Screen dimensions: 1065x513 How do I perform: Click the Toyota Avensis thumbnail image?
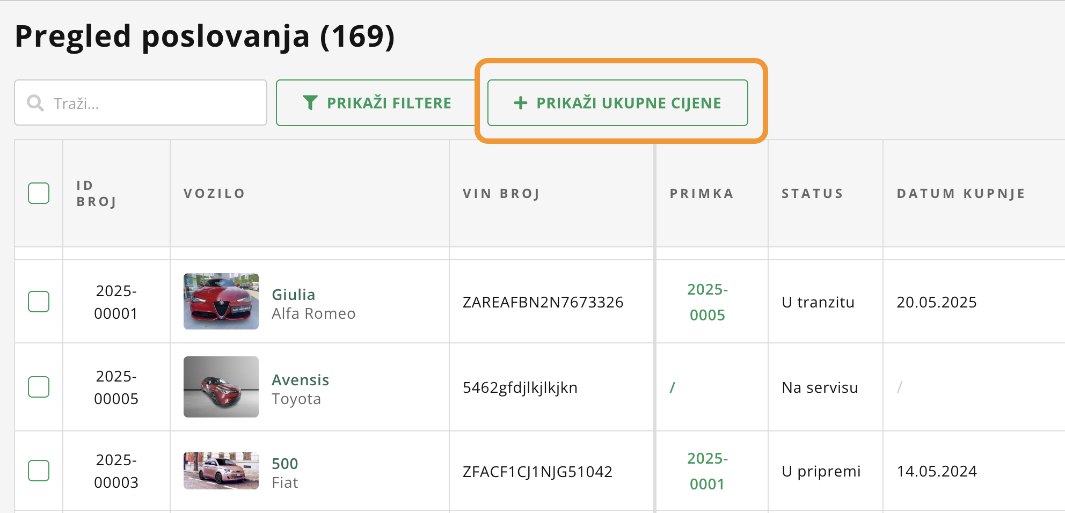click(x=221, y=387)
